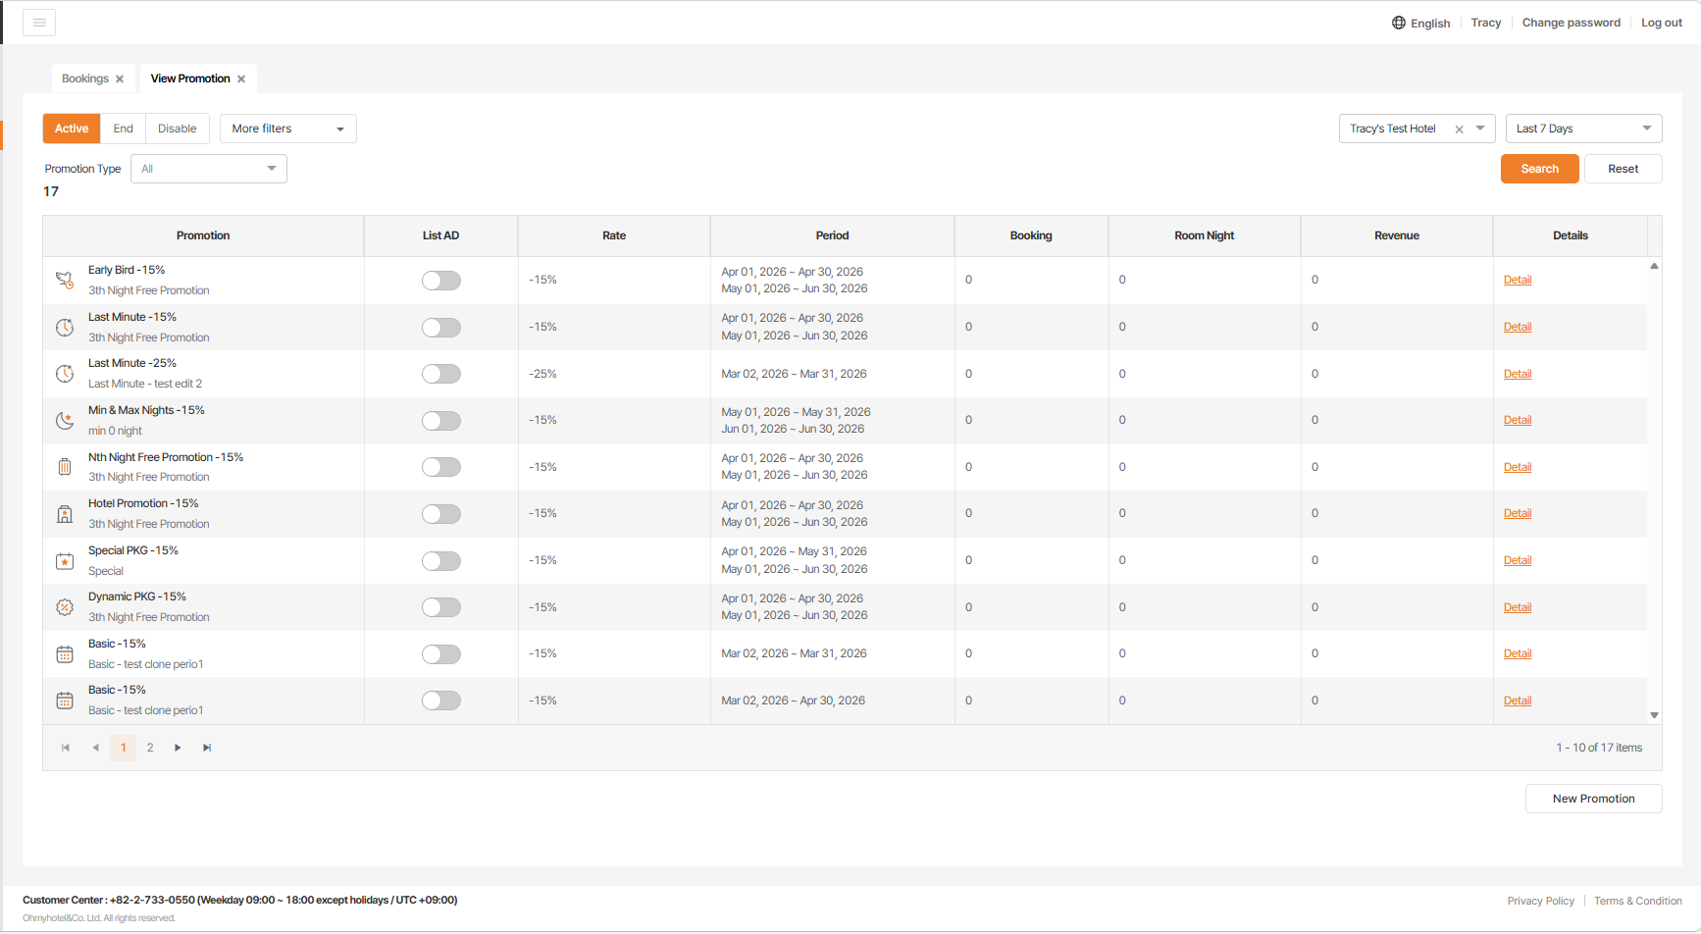Close the Bookings tab with X
The image size is (1701, 934).
(x=120, y=79)
